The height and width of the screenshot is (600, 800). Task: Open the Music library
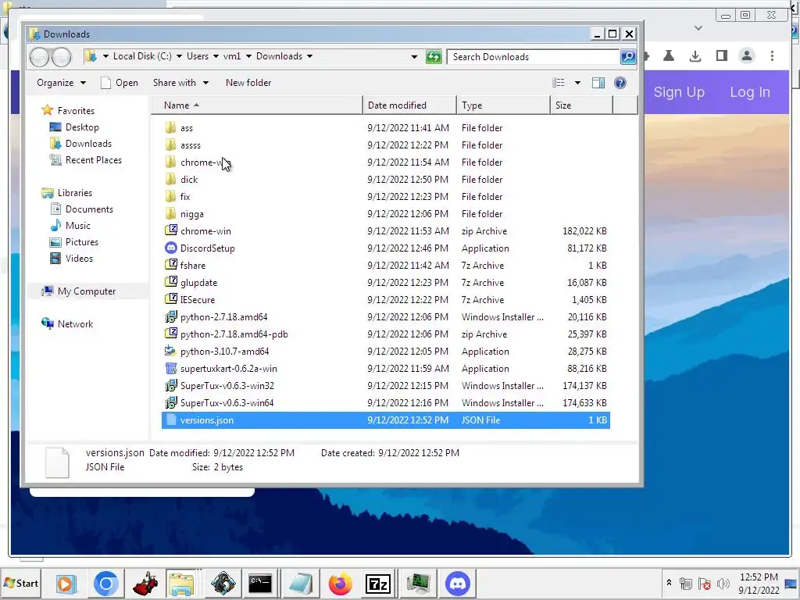(70, 225)
